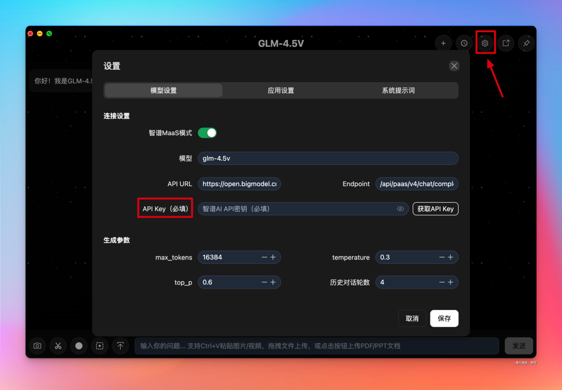Screen dimensions: 562x390
Task: Minimize the window with the yellow button
Action: click(x=40, y=34)
